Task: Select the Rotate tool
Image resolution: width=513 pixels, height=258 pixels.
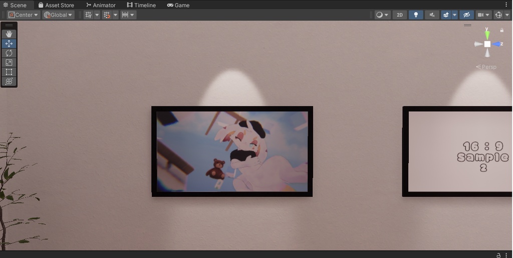Action: point(9,53)
